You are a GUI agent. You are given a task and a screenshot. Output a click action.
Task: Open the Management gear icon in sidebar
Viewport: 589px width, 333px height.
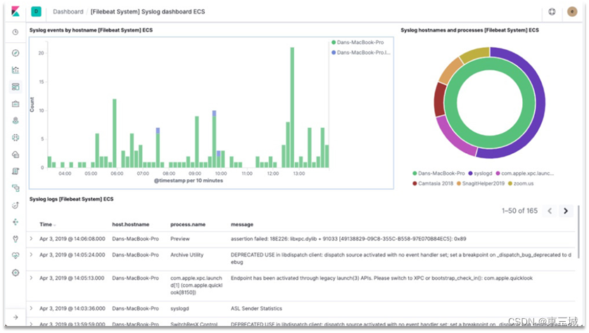(x=15, y=273)
